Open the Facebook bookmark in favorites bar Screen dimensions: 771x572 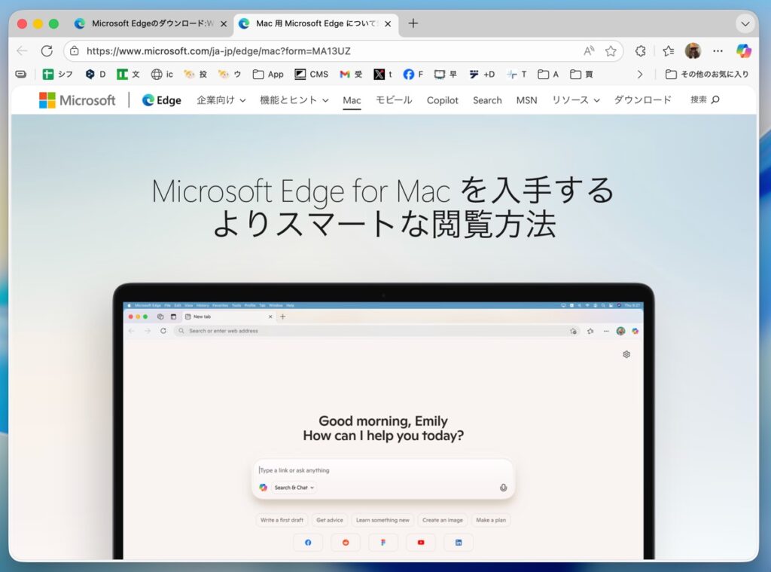pyautogui.click(x=413, y=75)
